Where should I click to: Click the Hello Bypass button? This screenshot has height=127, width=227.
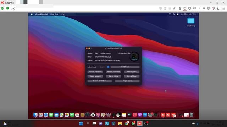pos(132,72)
